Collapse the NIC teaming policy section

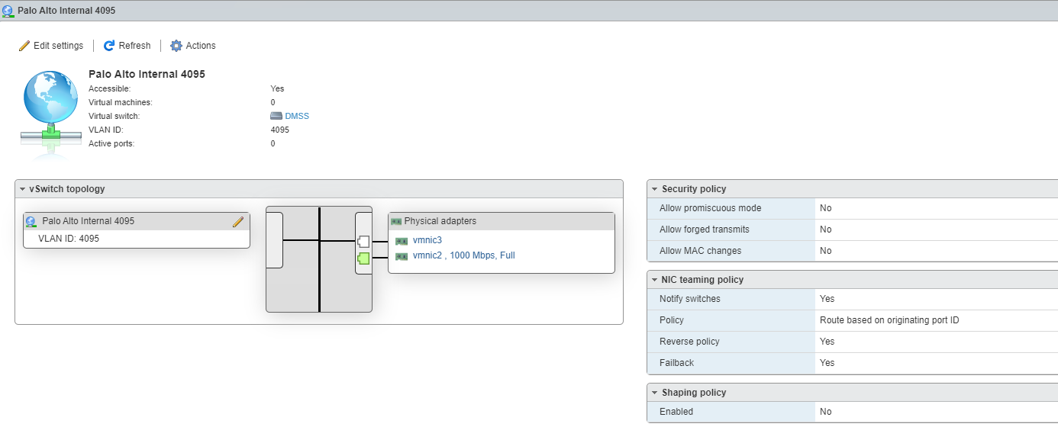coord(654,280)
